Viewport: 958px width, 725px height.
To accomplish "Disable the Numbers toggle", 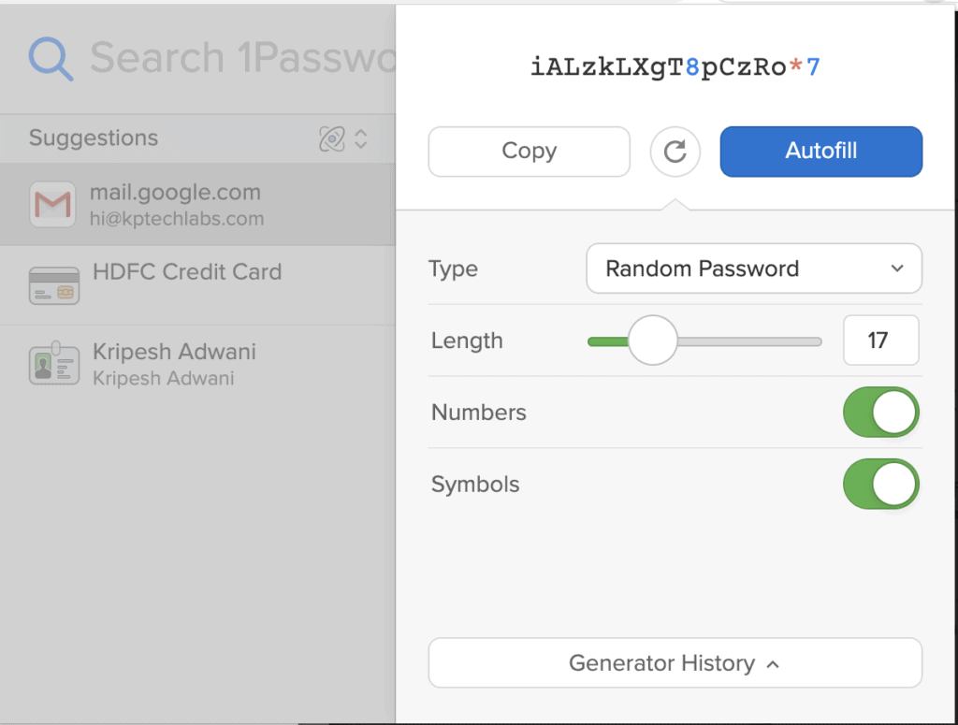I will coord(880,412).
